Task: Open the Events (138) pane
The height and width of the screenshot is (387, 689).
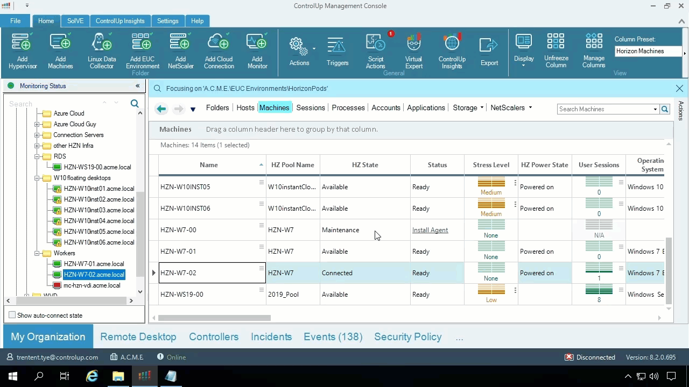Action: (333, 337)
